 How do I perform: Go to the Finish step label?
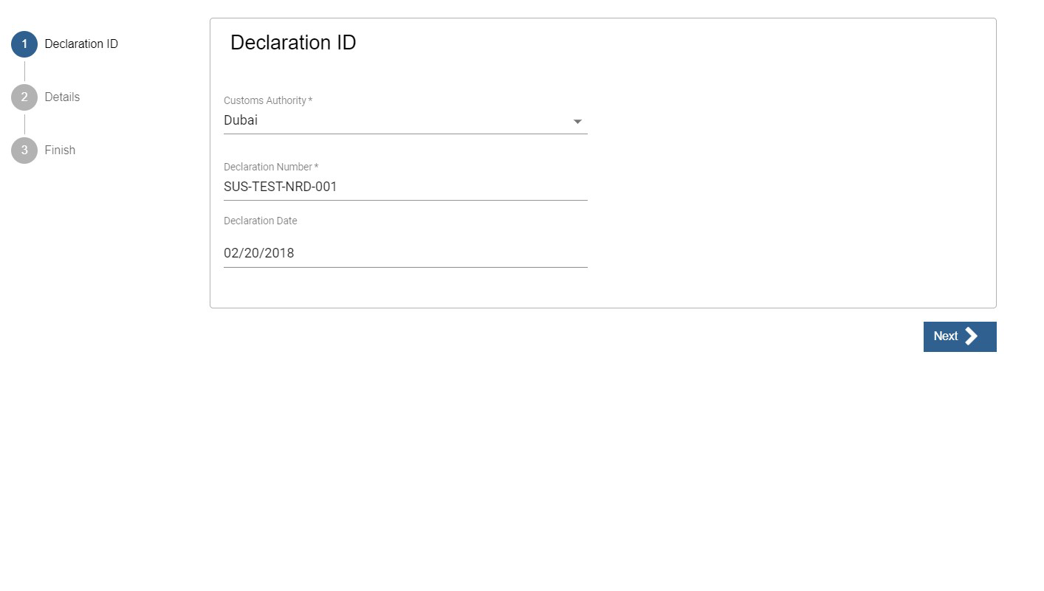[60, 151]
